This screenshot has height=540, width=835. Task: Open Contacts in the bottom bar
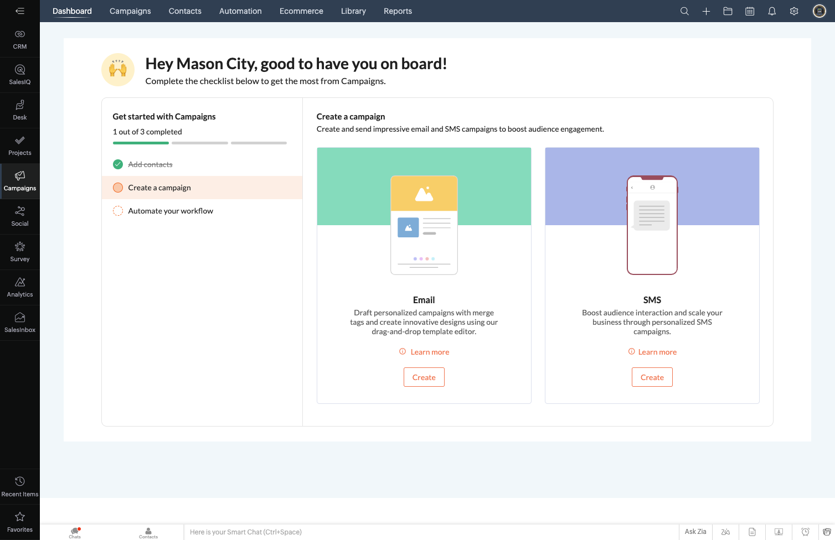pos(148,533)
